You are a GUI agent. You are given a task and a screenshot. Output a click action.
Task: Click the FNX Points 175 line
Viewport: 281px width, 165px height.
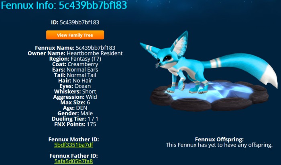(x=75, y=124)
